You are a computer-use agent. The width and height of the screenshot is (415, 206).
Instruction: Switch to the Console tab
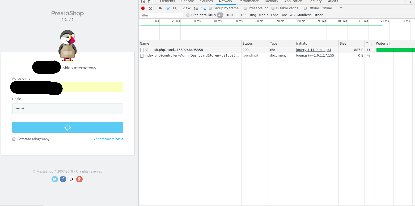tap(188, 1)
